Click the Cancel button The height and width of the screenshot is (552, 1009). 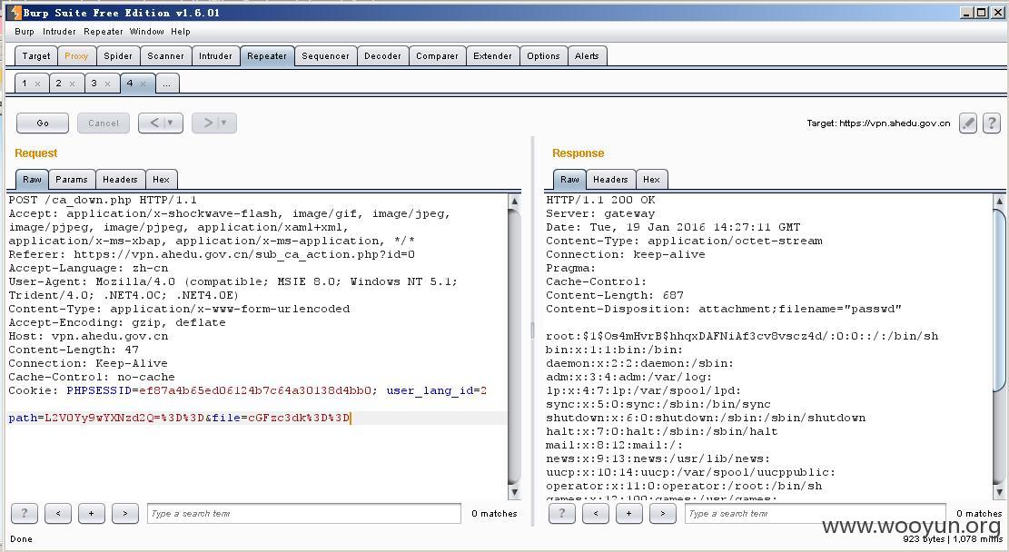104,123
